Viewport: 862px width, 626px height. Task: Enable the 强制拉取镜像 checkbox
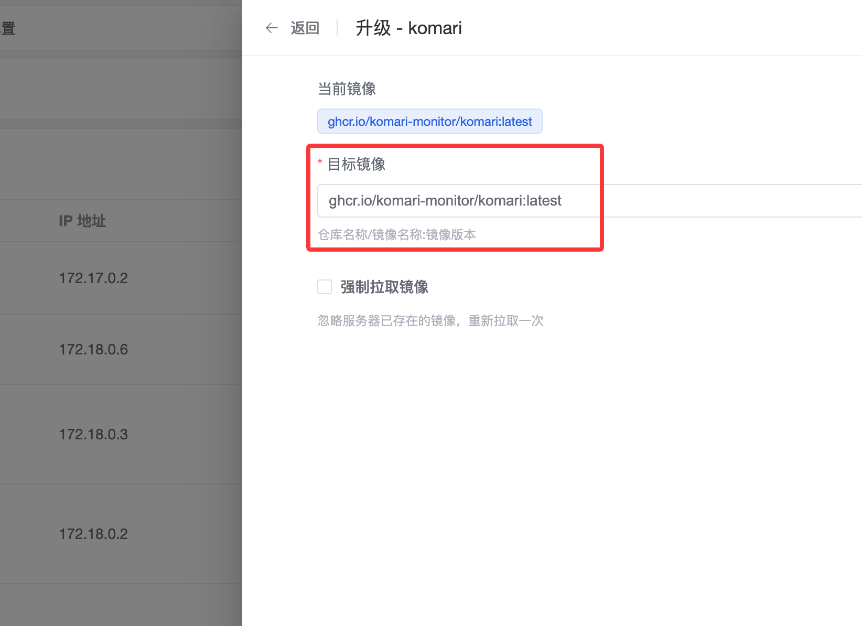325,287
